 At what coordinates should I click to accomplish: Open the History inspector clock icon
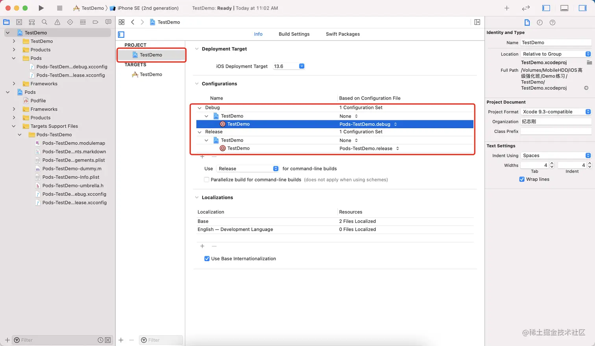coord(540,22)
